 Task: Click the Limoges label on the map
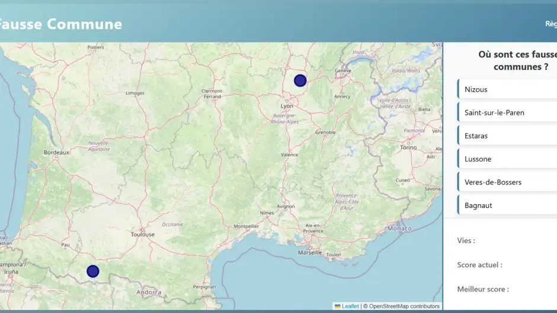(x=135, y=93)
